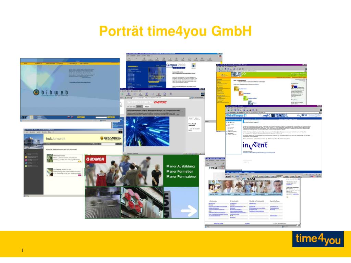Click the Sicherheit icon in Wissensportal toolbar

coord(158,94)
